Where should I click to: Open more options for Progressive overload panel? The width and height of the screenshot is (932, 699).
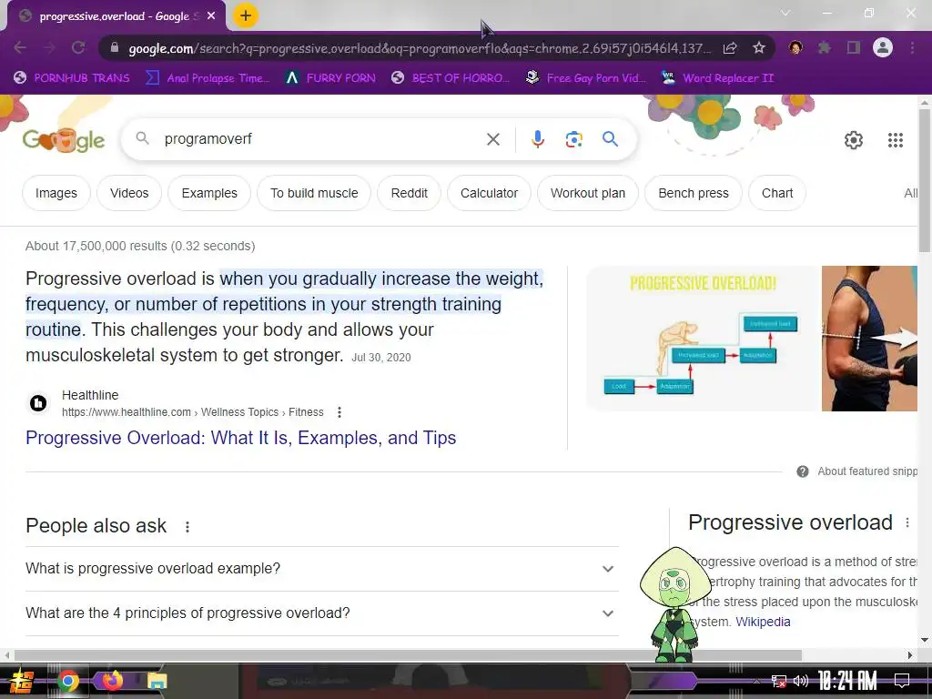tap(907, 522)
